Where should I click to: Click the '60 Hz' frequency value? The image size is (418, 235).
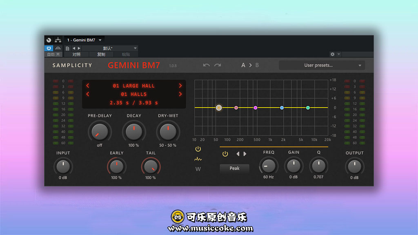[269, 177]
